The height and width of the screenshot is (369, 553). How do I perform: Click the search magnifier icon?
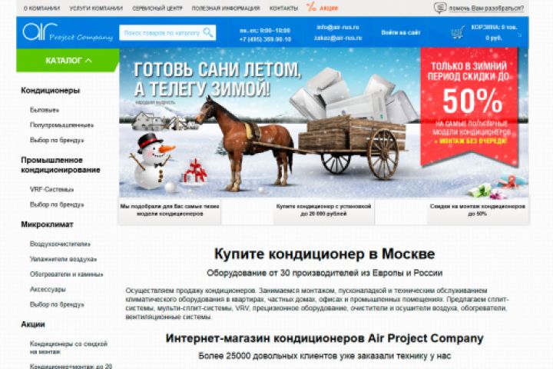tap(208, 32)
